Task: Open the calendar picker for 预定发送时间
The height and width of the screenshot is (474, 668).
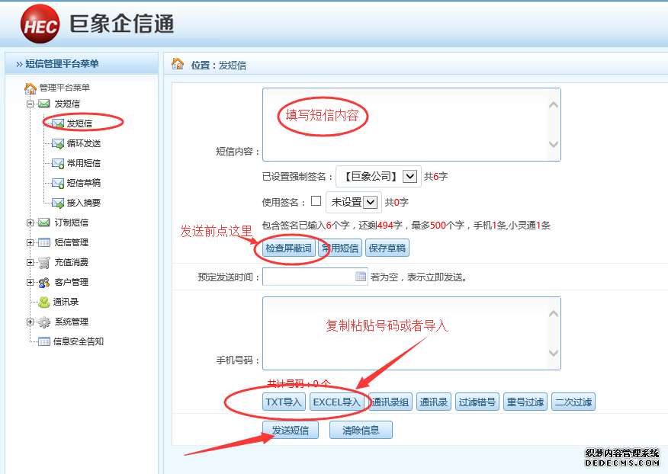Action: tap(361, 277)
